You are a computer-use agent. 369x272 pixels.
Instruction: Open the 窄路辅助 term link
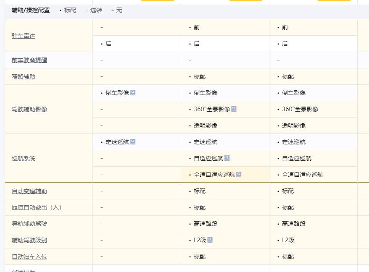[x=24, y=76]
